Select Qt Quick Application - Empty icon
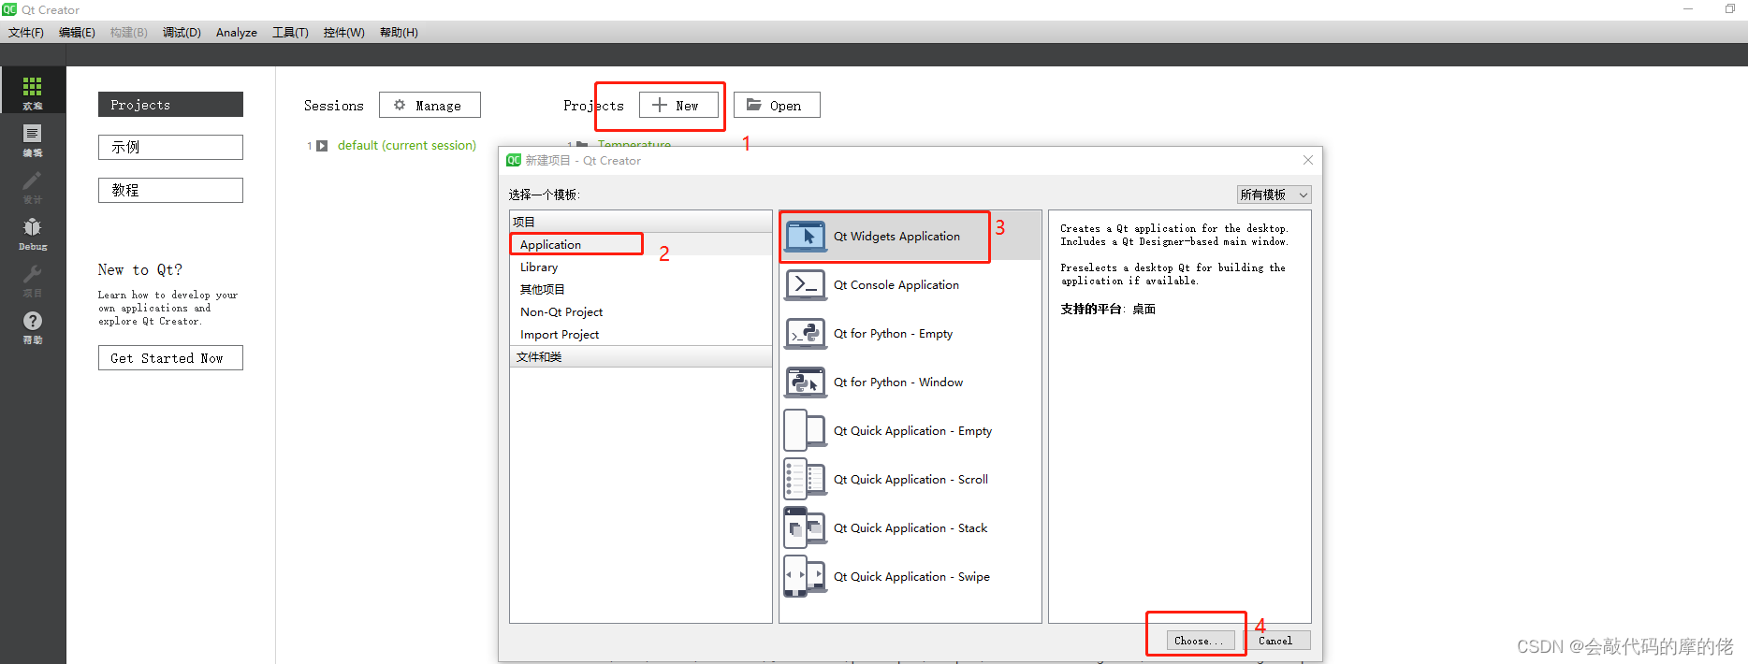The width and height of the screenshot is (1748, 664). pos(806,431)
